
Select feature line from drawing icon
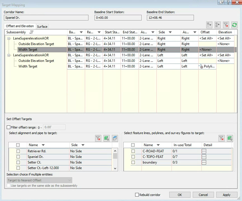(x=230, y=138)
